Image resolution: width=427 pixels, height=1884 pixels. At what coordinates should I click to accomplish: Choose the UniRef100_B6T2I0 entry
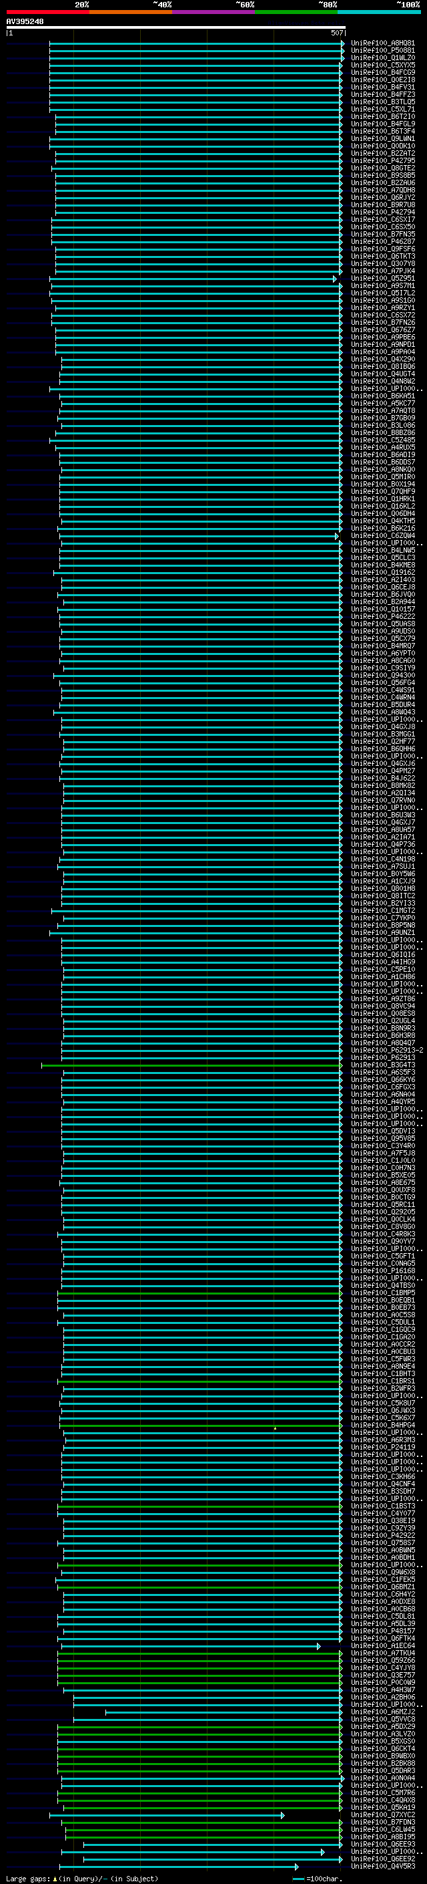(x=382, y=116)
